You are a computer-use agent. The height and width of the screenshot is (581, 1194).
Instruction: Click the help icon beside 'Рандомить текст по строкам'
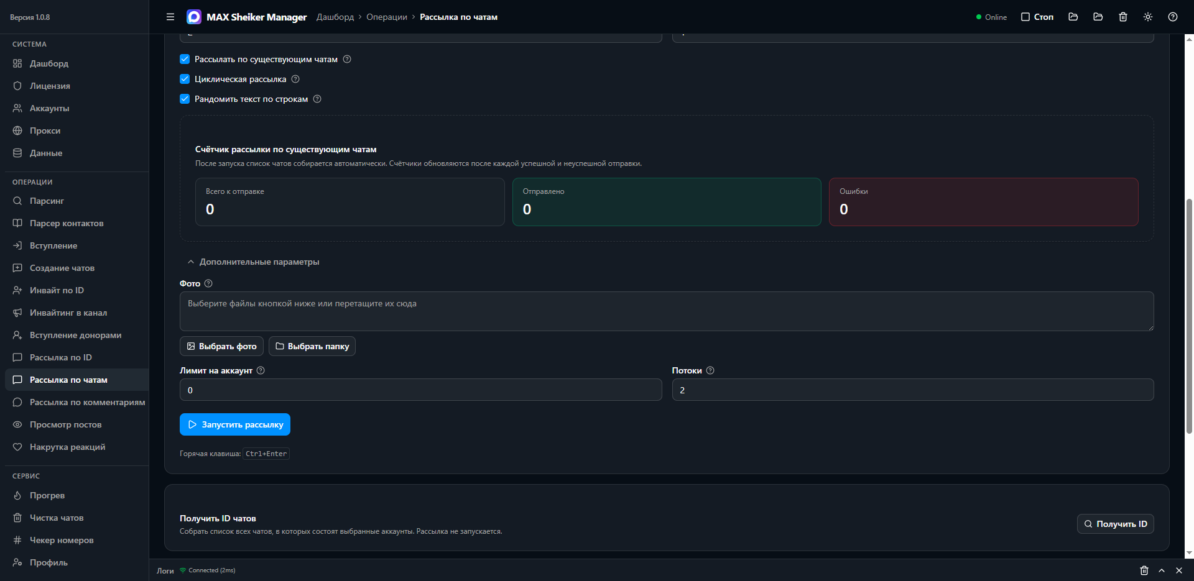click(317, 99)
